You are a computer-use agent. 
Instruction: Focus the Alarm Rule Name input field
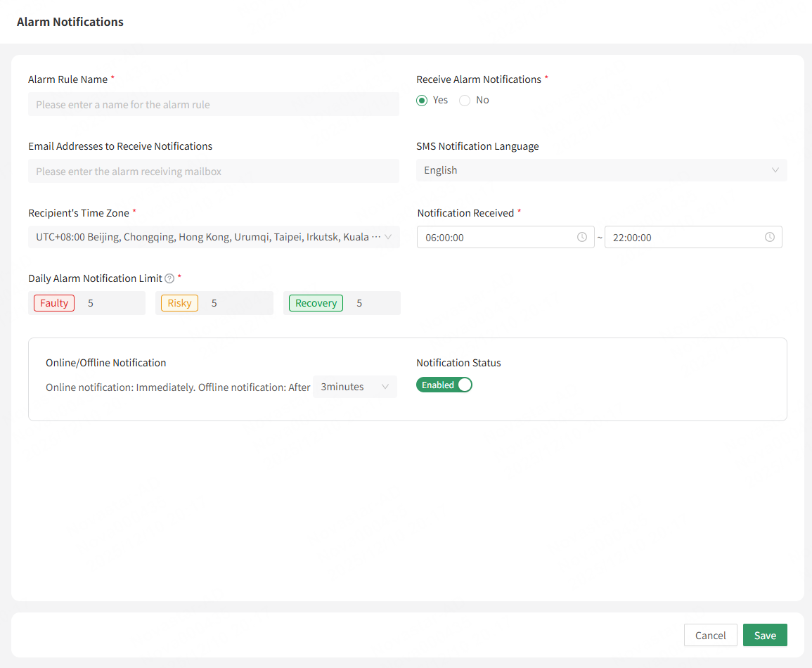click(214, 105)
